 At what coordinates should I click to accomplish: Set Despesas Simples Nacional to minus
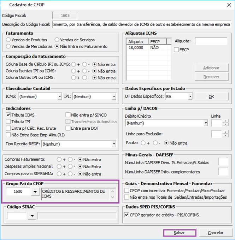(x=70, y=166)
